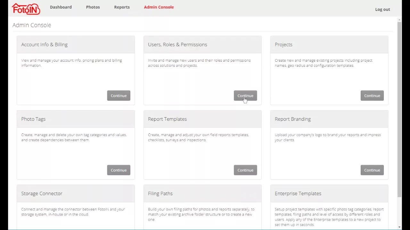Click the 'Create new and manage existing projects' description

pos(324,63)
